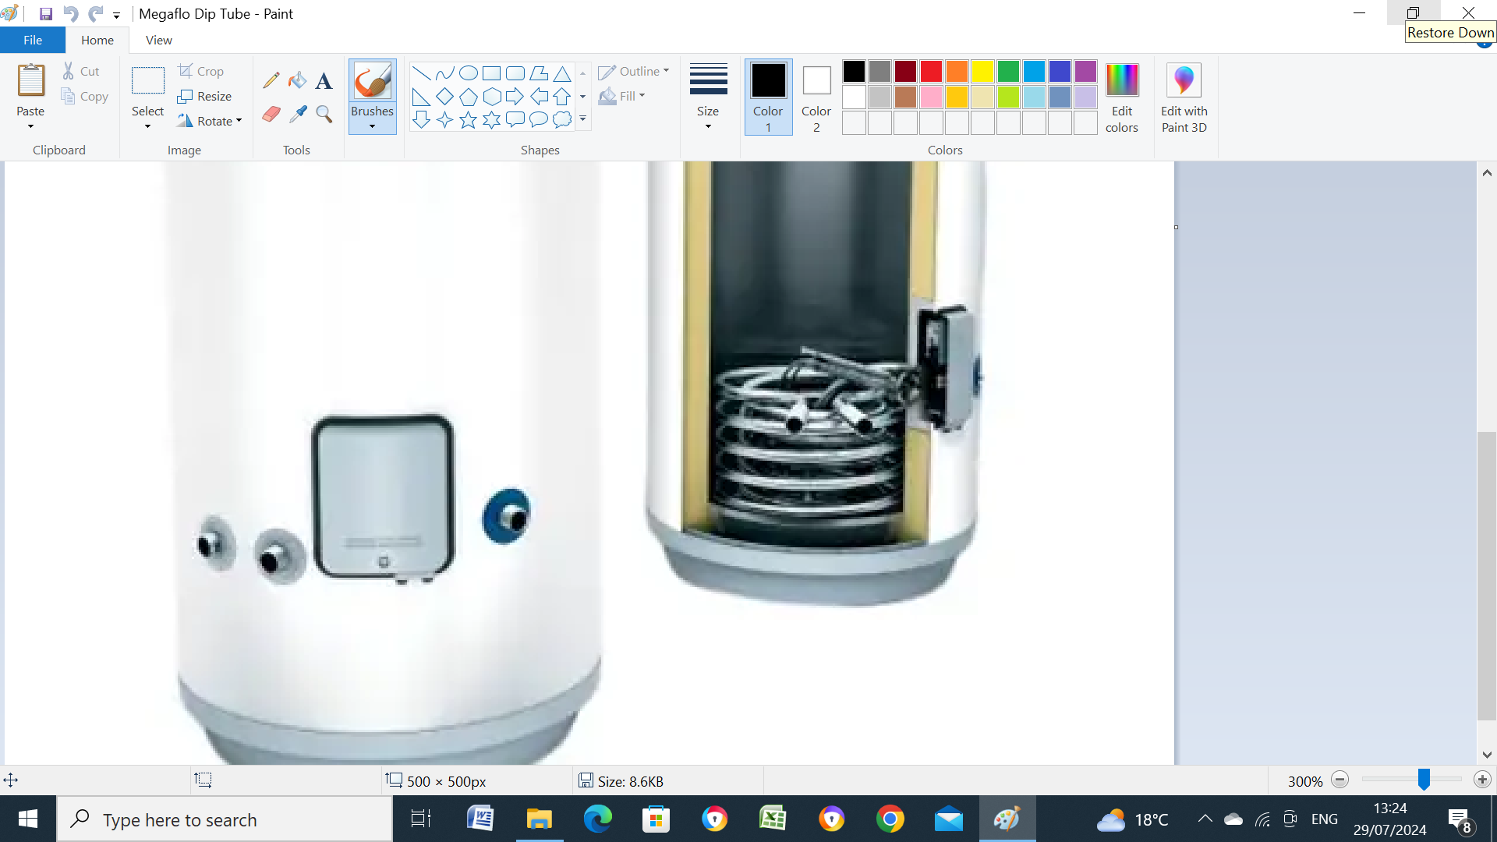Switch to the Home tab
Image resolution: width=1497 pixels, height=842 pixels.
point(97,41)
